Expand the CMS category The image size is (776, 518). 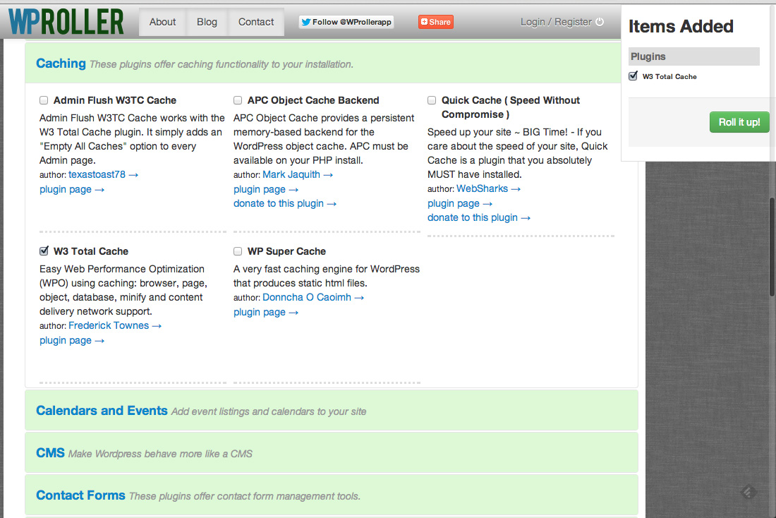tap(331, 452)
